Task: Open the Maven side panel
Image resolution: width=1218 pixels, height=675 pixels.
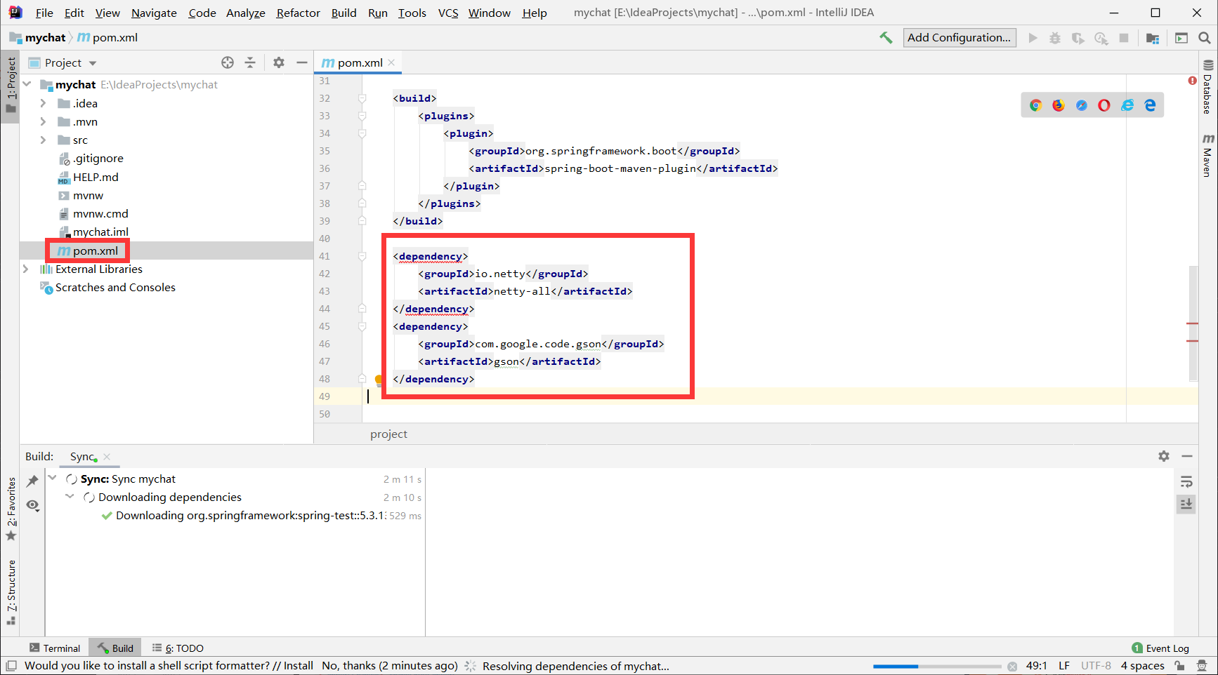Action: click(x=1208, y=155)
